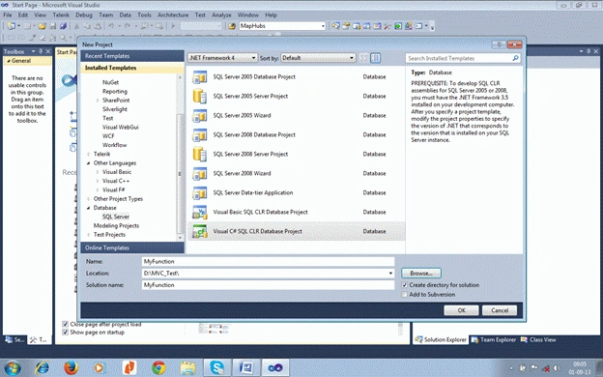Click the Solution name input field
Viewport: 603px width, 377px height.
pyautogui.click(x=268, y=285)
